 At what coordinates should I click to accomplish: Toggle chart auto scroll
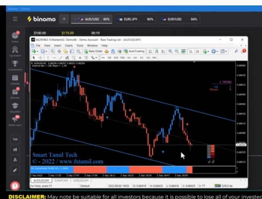pos(191,52)
